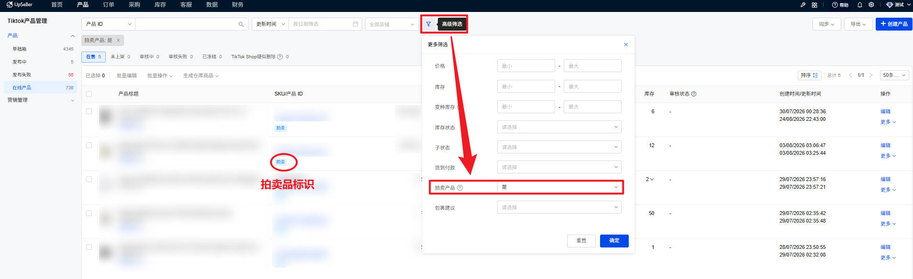Open the 拍卖产品 dropdown showing 是
913x279 pixels.
559,187
